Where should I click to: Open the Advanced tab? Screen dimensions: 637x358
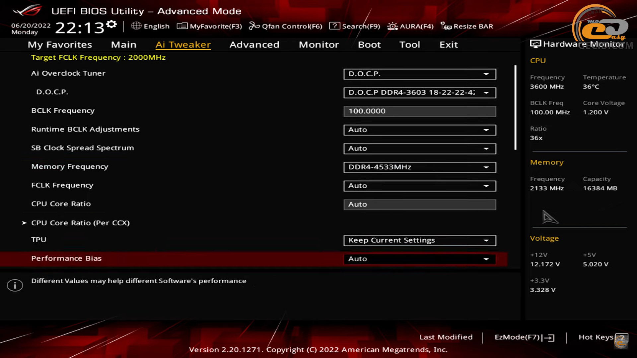[x=254, y=45]
